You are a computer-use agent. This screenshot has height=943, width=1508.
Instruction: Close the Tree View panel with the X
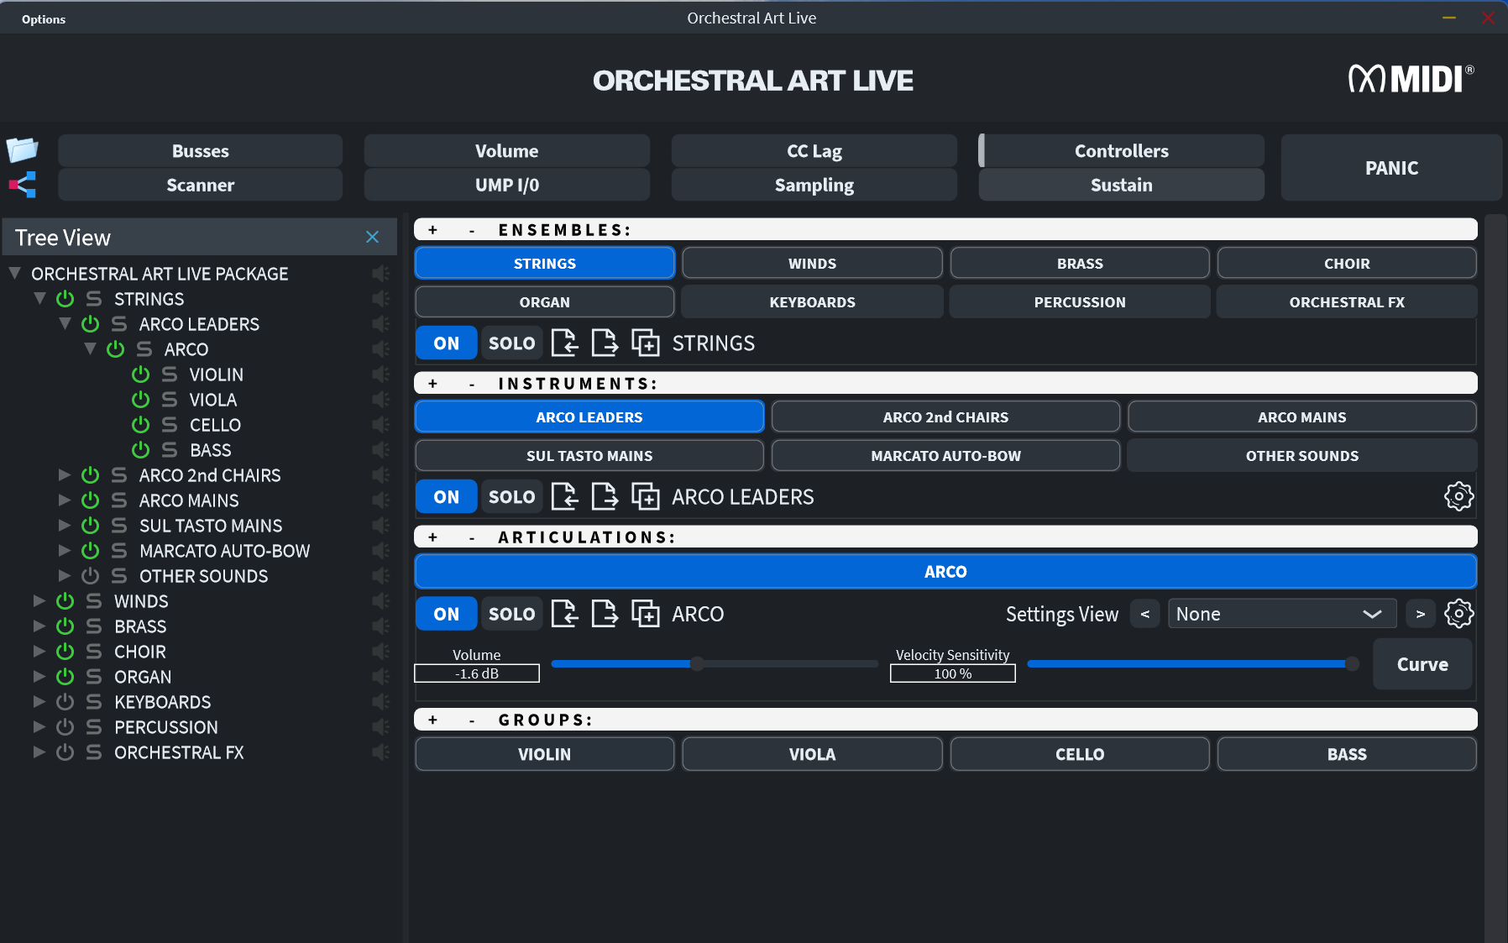click(373, 237)
